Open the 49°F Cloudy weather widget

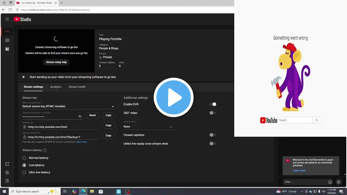click(x=287, y=191)
